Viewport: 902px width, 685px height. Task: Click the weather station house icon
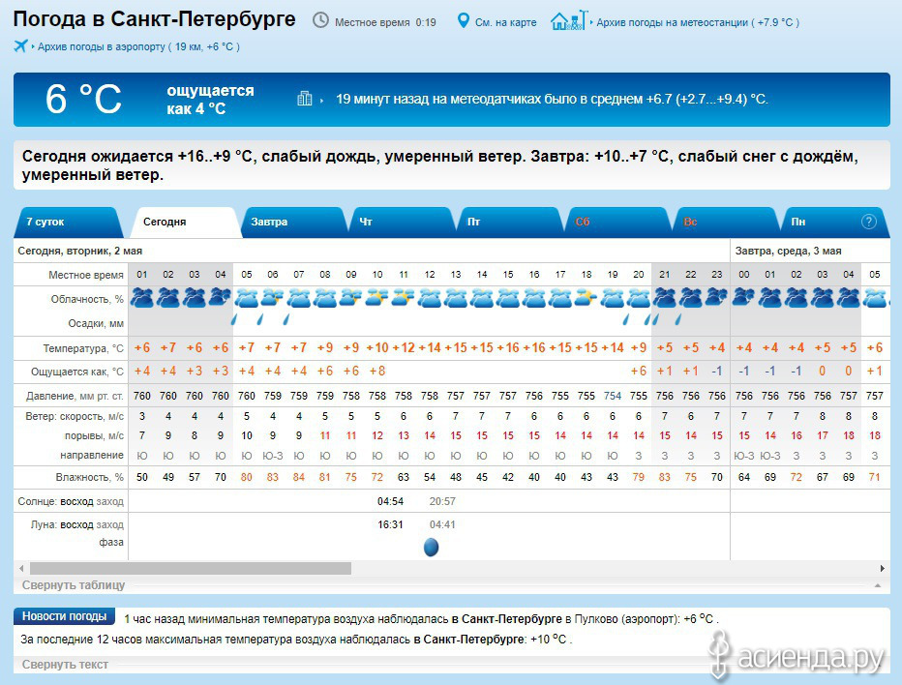(567, 20)
